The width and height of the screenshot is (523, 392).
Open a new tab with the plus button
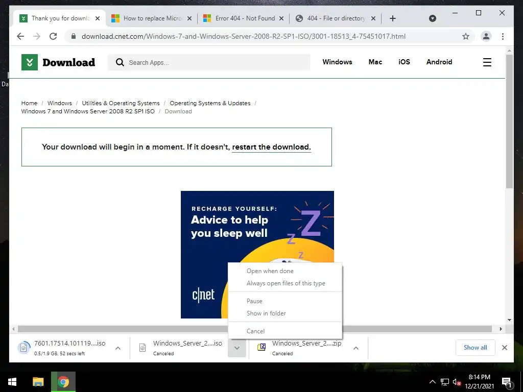click(393, 18)
